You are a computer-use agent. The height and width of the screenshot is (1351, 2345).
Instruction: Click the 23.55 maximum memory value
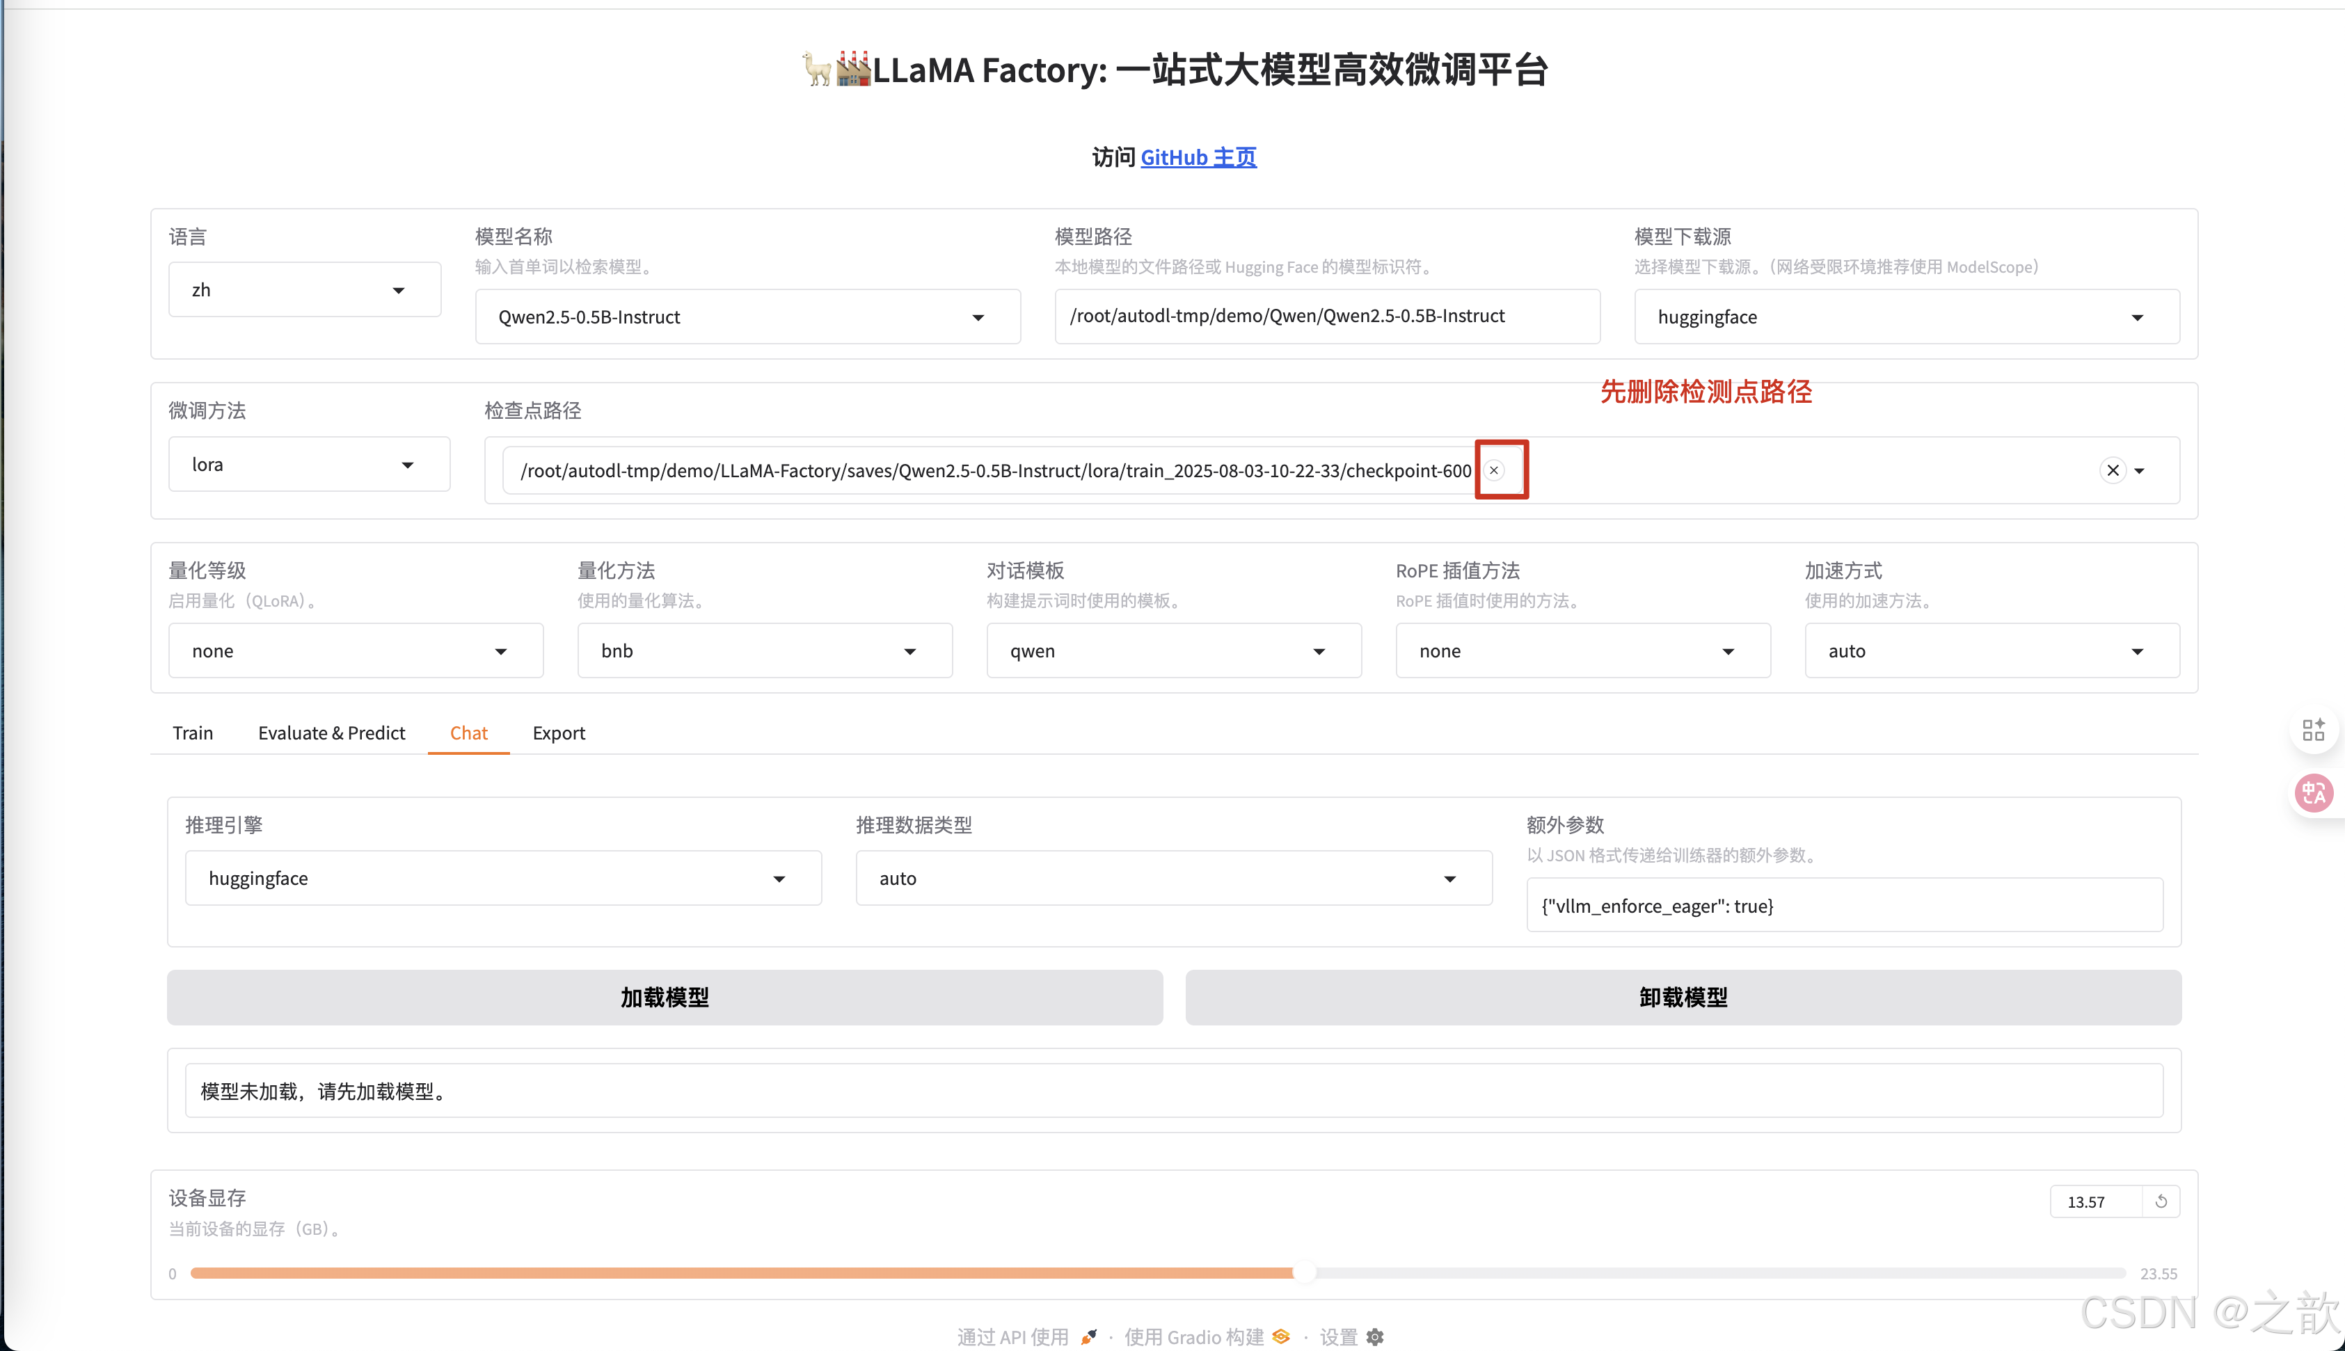coord(2159,1274)
